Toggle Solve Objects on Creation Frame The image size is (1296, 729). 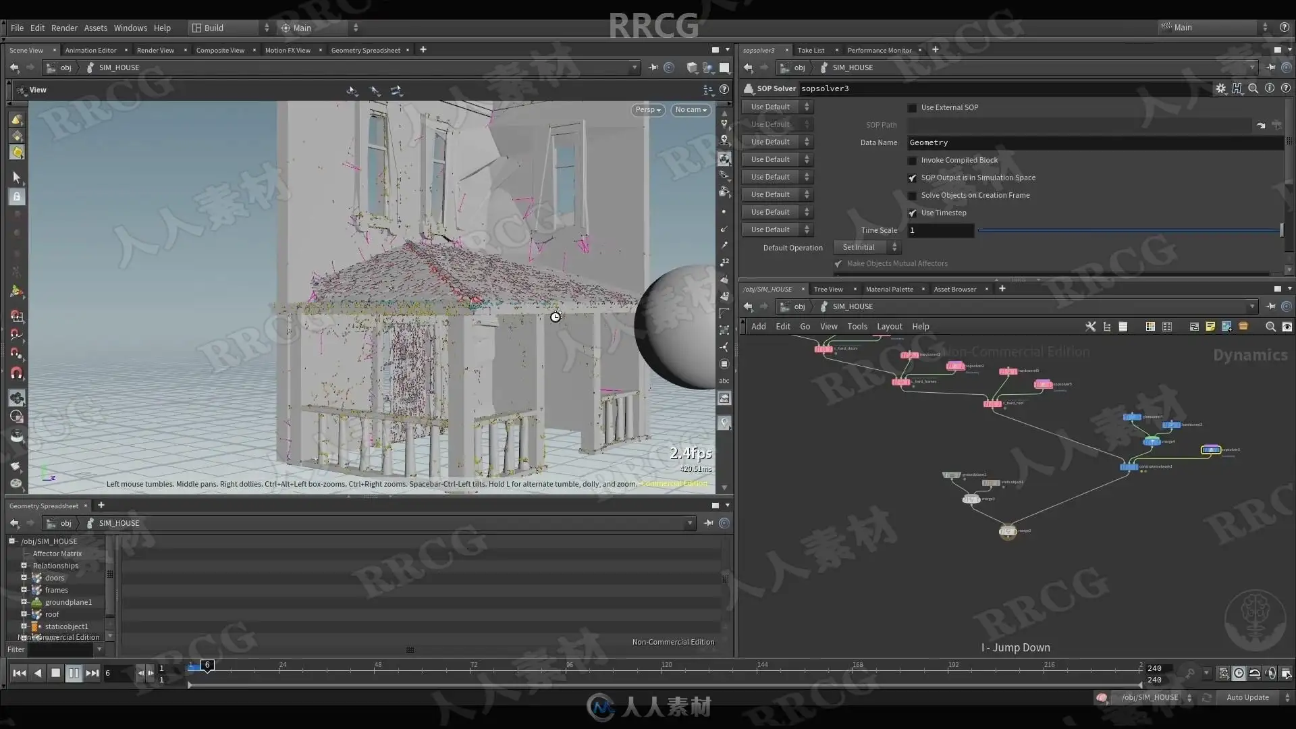(x=913, y=196)
